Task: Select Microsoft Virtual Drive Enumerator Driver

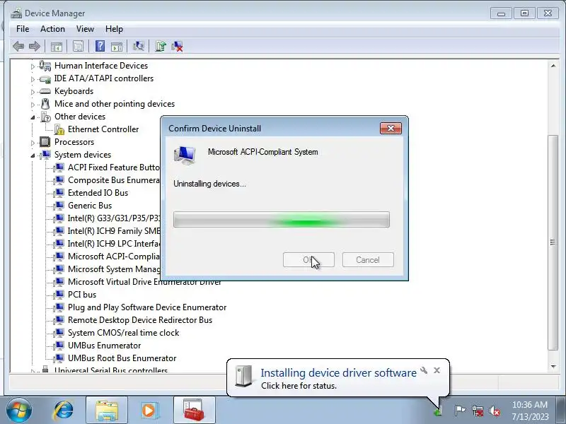Action: [144, 282]
